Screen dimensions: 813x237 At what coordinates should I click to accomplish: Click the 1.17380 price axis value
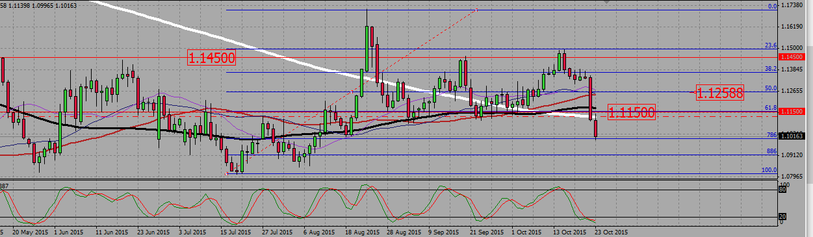click(792, 5)
